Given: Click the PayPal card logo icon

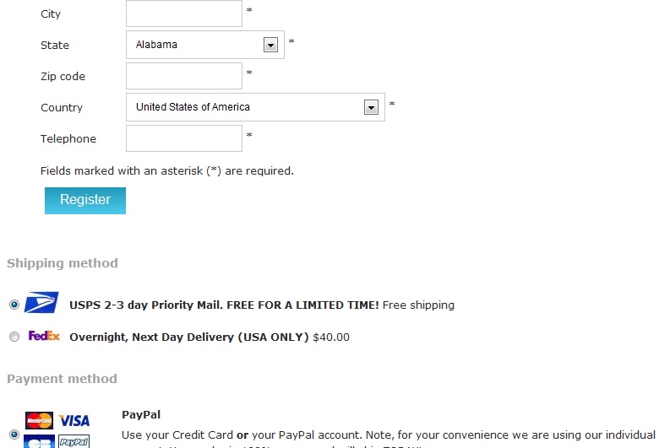Looking at the screenshot, I should click(74, 441).
